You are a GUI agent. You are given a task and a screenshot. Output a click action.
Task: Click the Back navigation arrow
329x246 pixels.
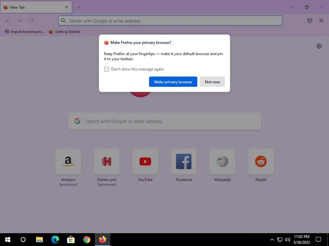[x=8, y=21]
